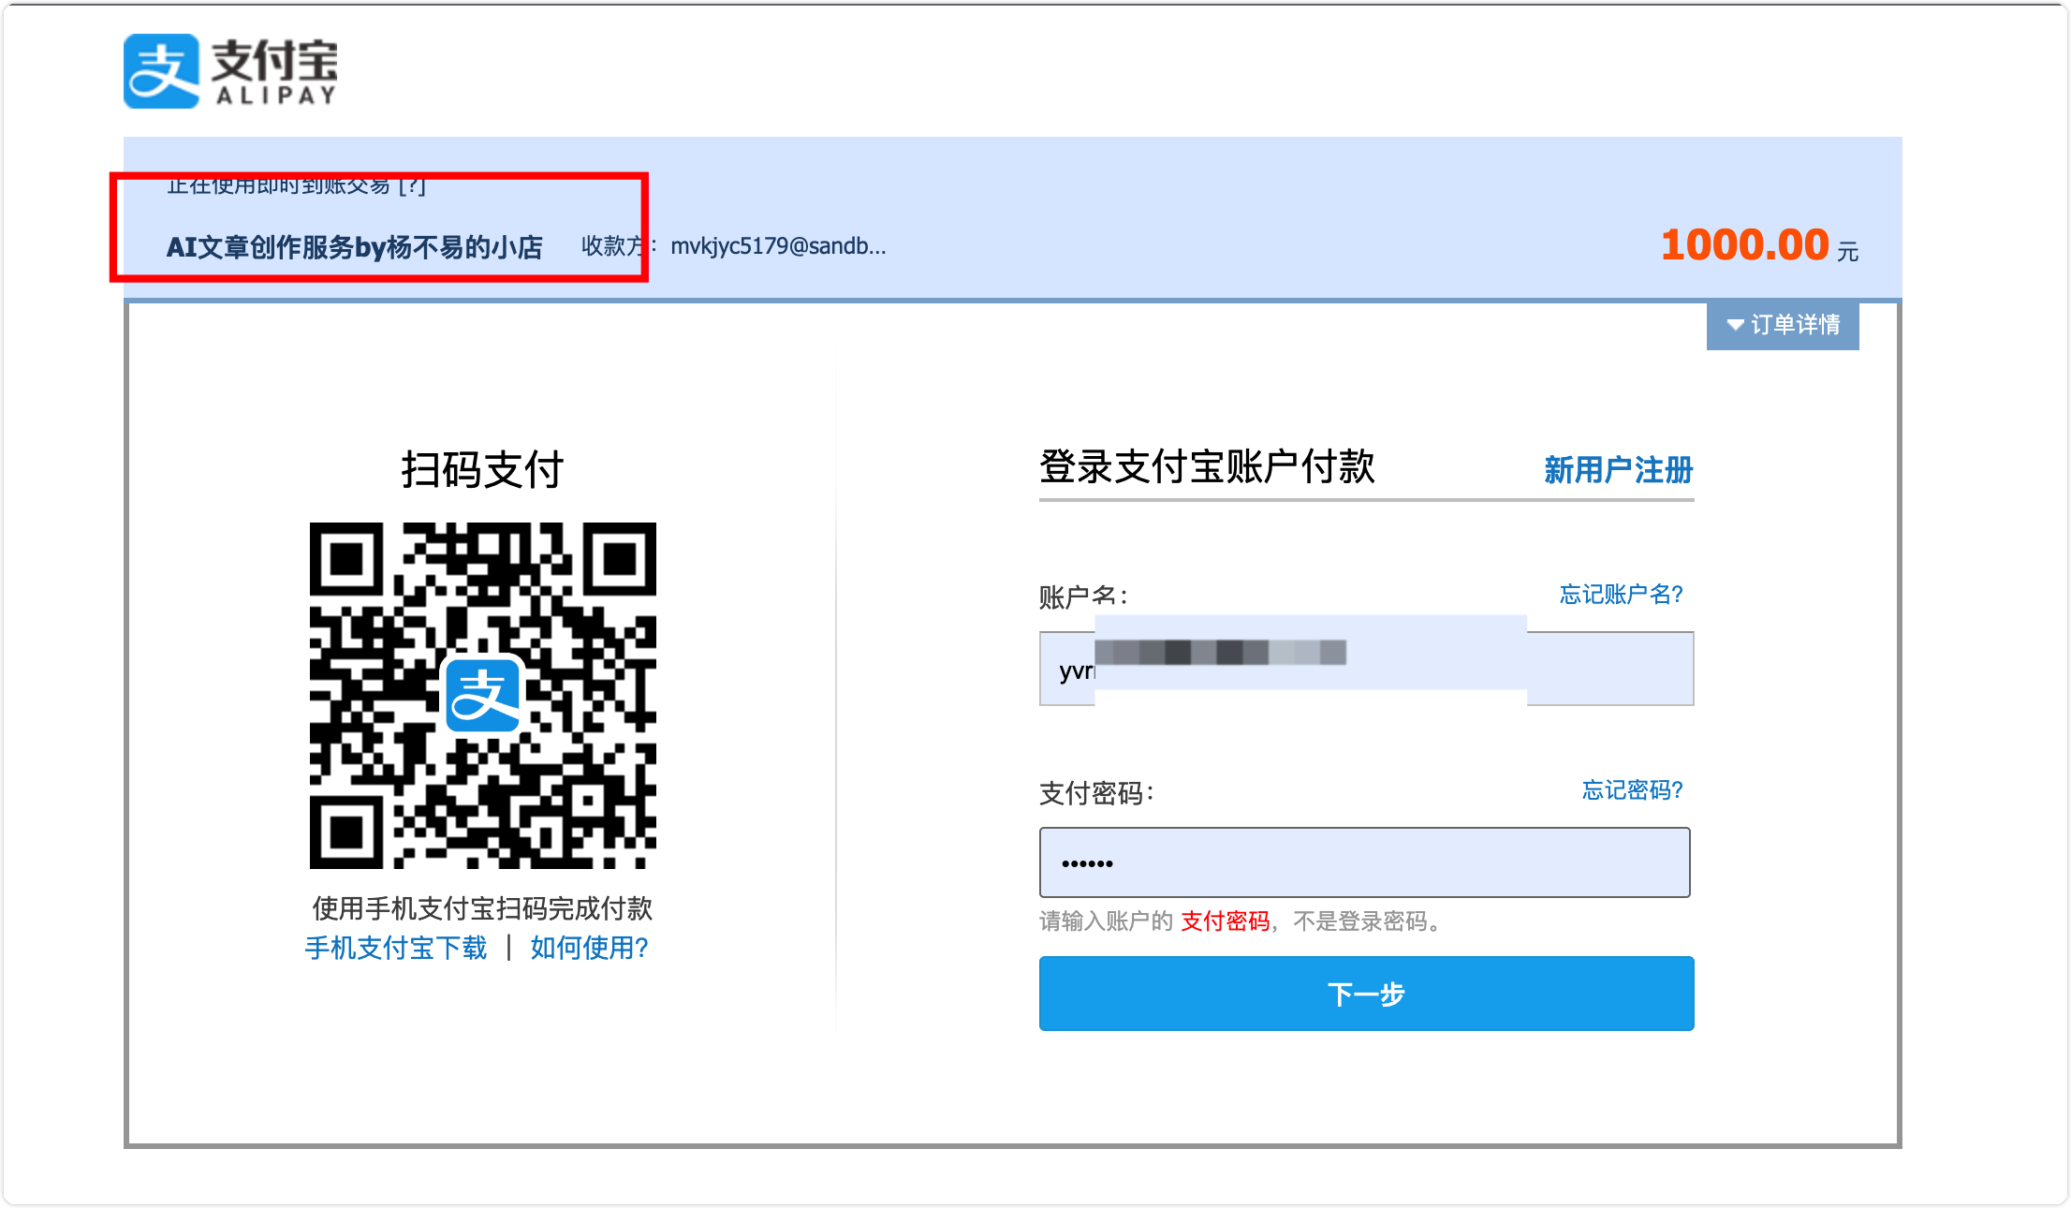Focus the 支付密码 password field
Image resolution: width=2071 pixels, height=1208 pixels.
coord(1365,862)
